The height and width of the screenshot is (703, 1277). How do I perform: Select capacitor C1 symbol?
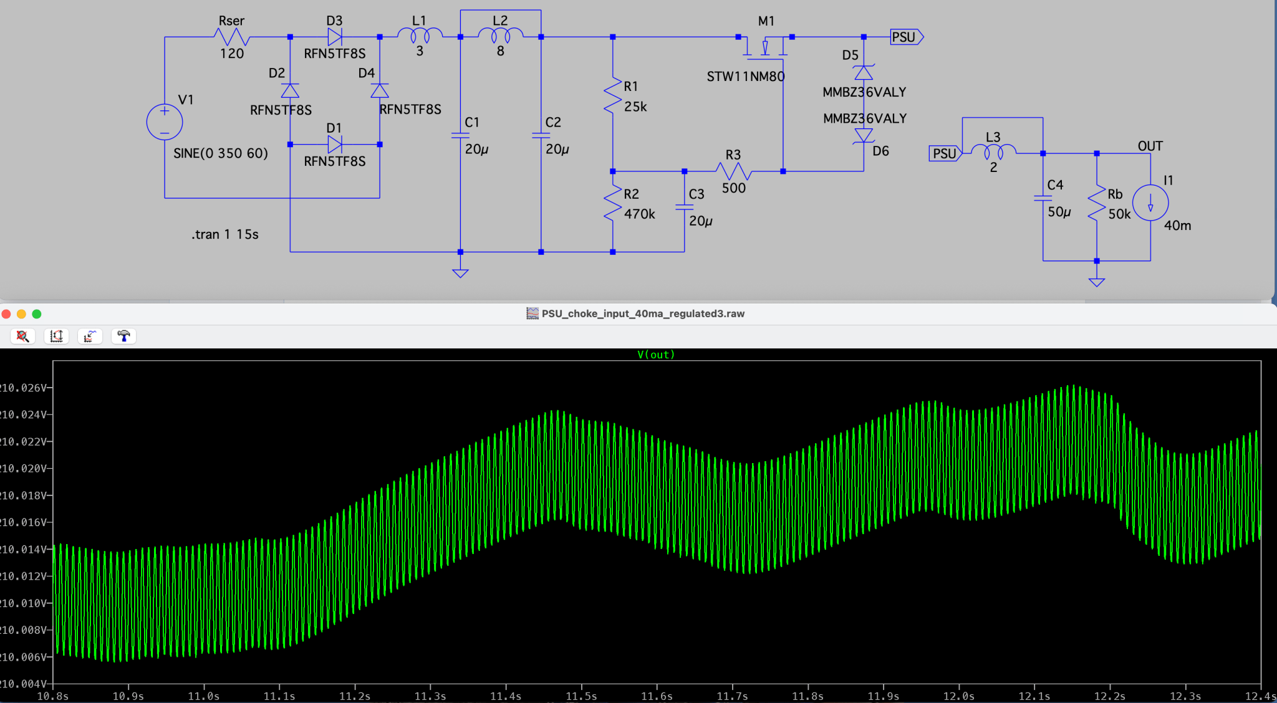[460, 135]
